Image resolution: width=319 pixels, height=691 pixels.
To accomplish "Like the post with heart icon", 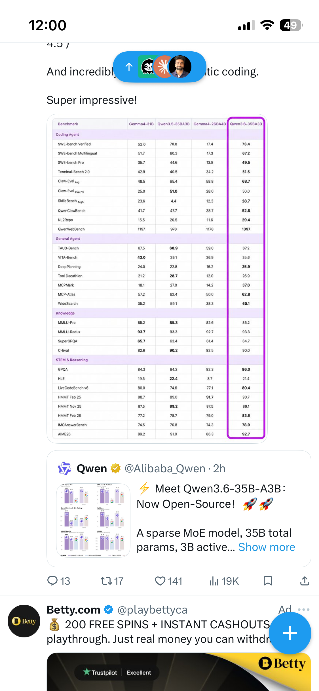I will [160, 581].
